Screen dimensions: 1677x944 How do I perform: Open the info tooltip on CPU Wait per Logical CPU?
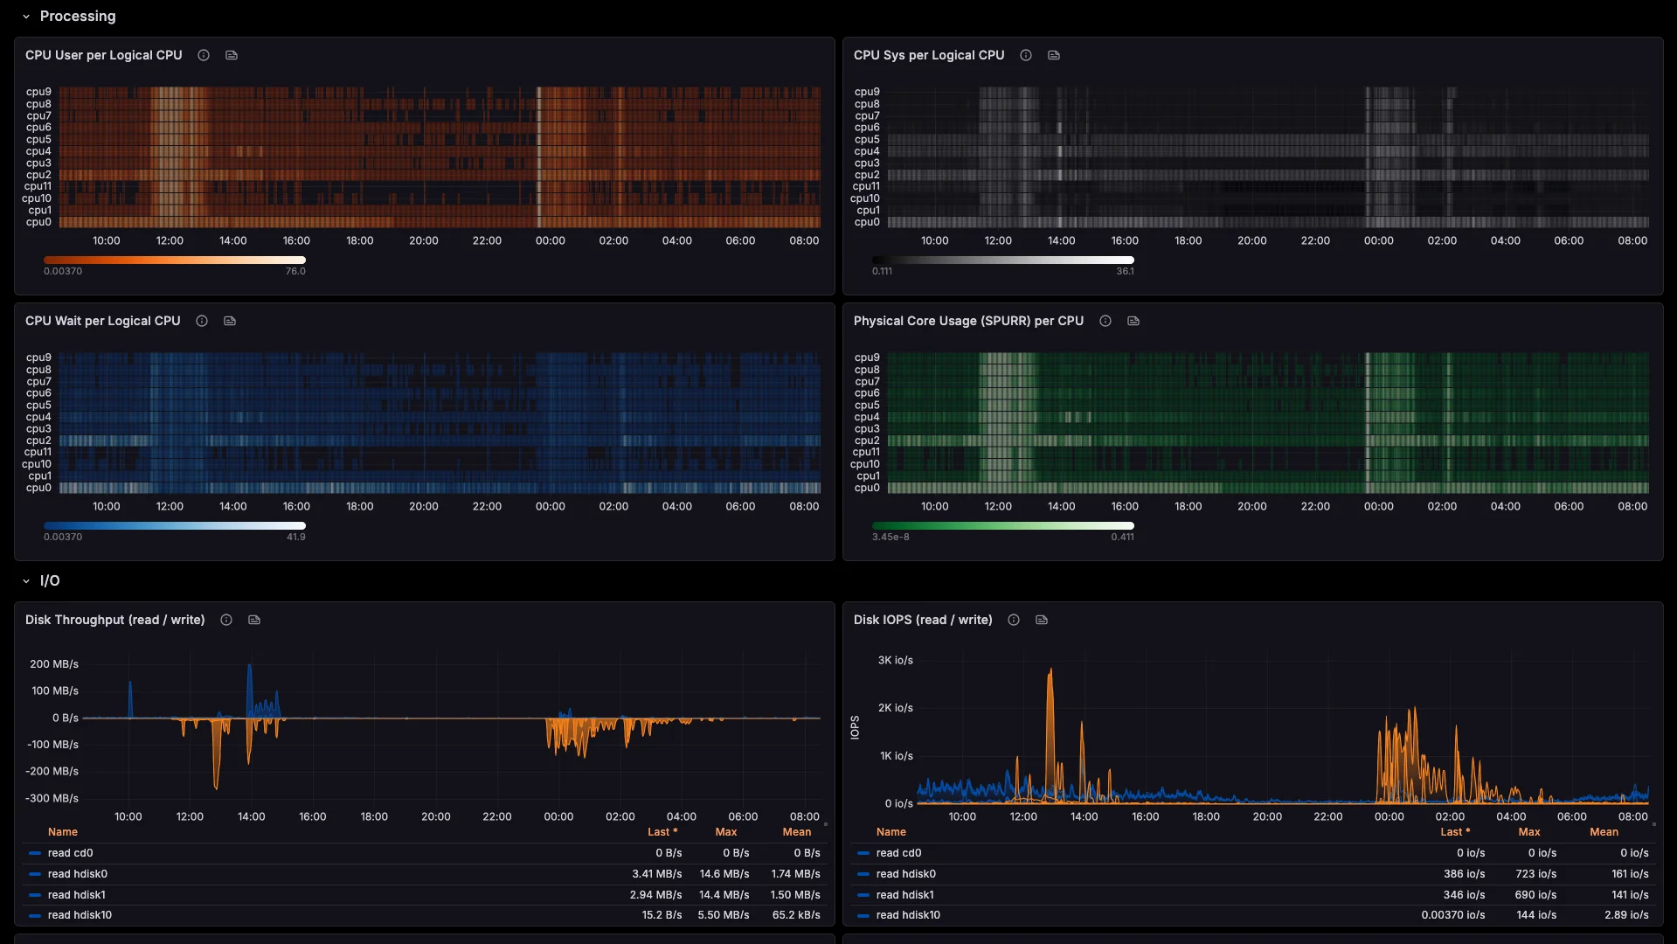click(x=201, y=321)
